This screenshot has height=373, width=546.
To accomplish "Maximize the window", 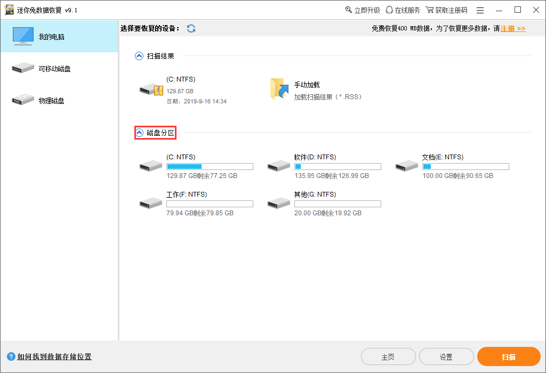I will 518,10.
